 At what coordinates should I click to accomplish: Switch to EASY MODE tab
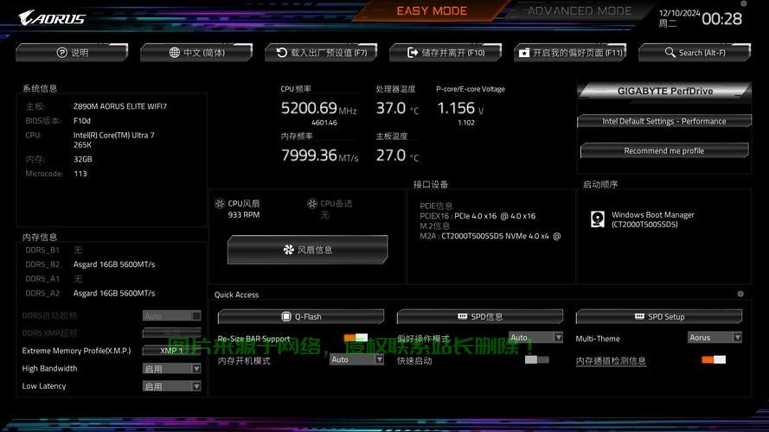pyautogui.click(x=432, y=10)
